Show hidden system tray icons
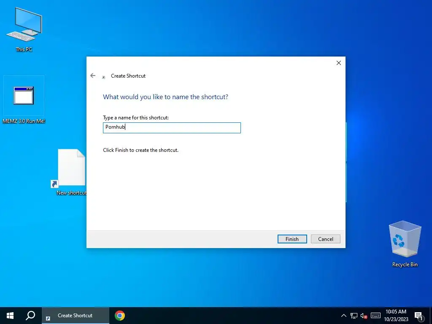Screen dimensions: 432x324 point(343,316)
